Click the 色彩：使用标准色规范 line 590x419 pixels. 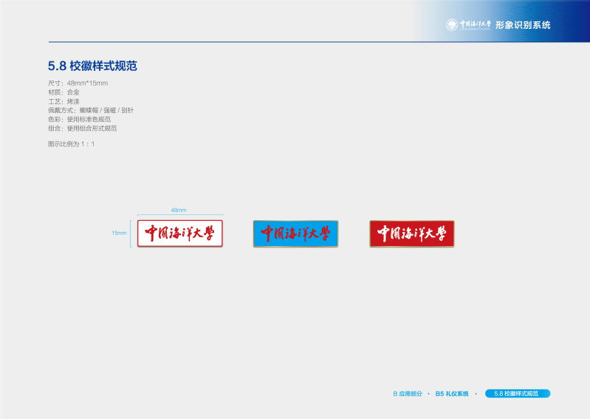[79, 119]
